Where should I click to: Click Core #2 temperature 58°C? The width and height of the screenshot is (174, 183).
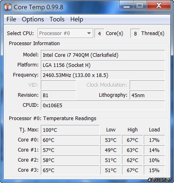tap(70, 160)
